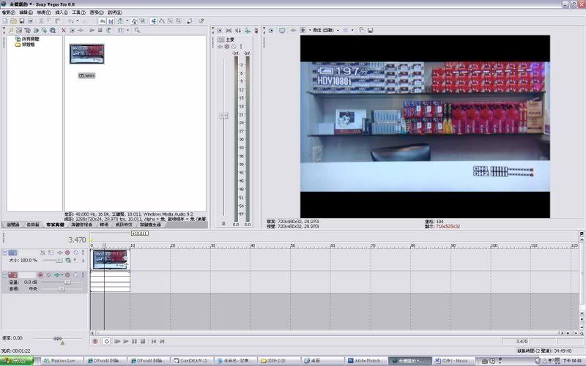Go to the project start in transport bar
Image resolution: width=586 pixels, height=366 pixels.
coord(154,341)
